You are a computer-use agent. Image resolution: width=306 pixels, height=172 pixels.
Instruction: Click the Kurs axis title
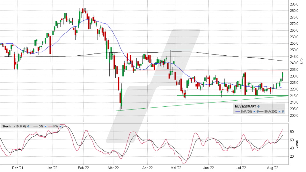tap(302, 61)
